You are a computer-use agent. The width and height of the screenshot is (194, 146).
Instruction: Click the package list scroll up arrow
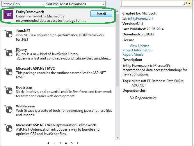click(118, 11)
